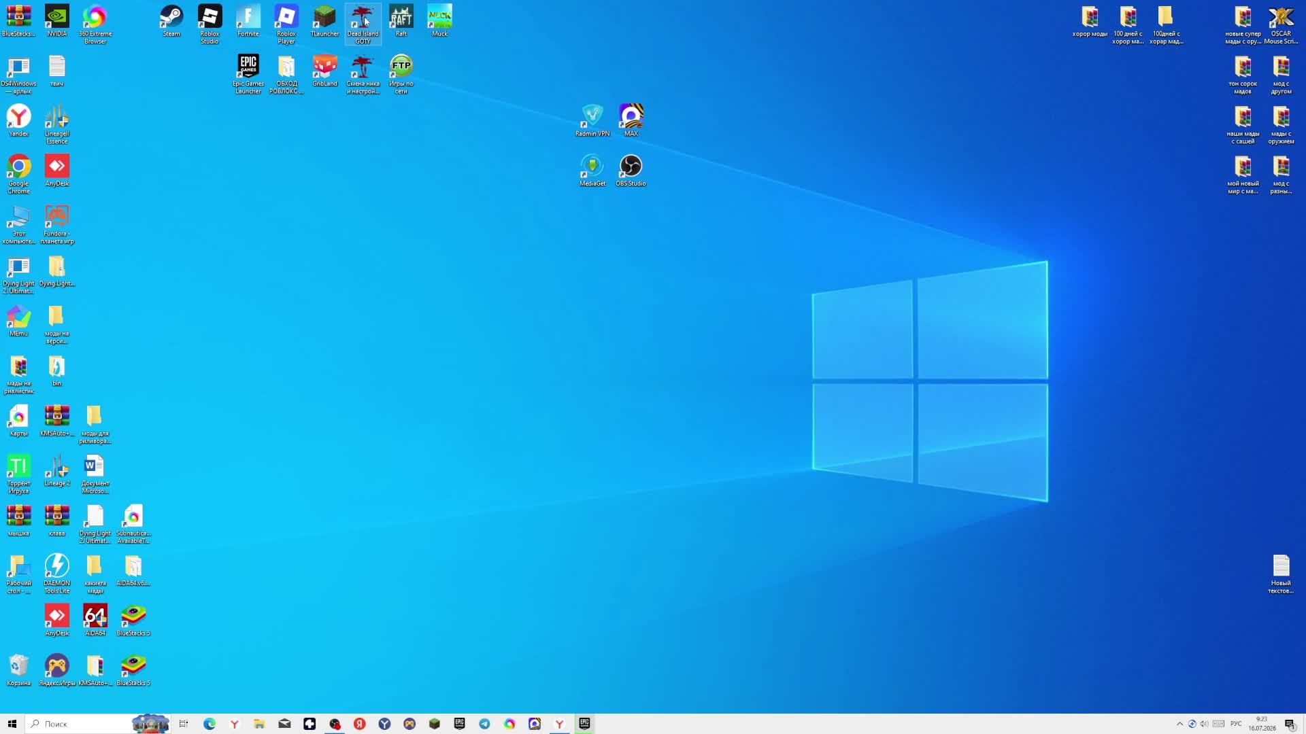Select the Dead Island GOTY shortcut
Image resolution: width=1306 pixels, height=734 pixels.
click(x=363, y=24)
